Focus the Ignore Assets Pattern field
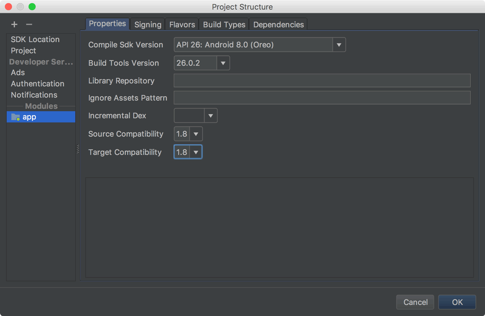 click(x=322, y=98)
